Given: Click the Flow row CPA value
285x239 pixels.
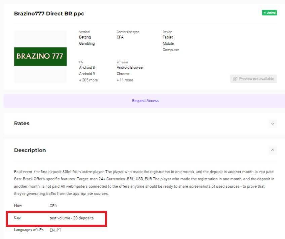Looking at the screenshot, I should coord(53,205).
